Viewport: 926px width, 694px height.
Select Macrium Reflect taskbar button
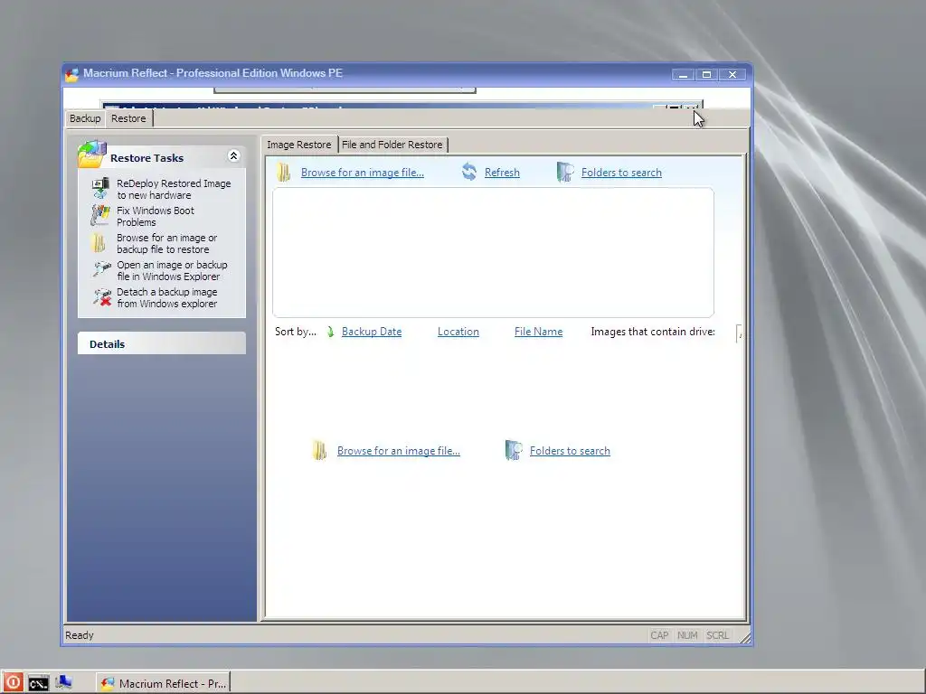click(163, 683)
